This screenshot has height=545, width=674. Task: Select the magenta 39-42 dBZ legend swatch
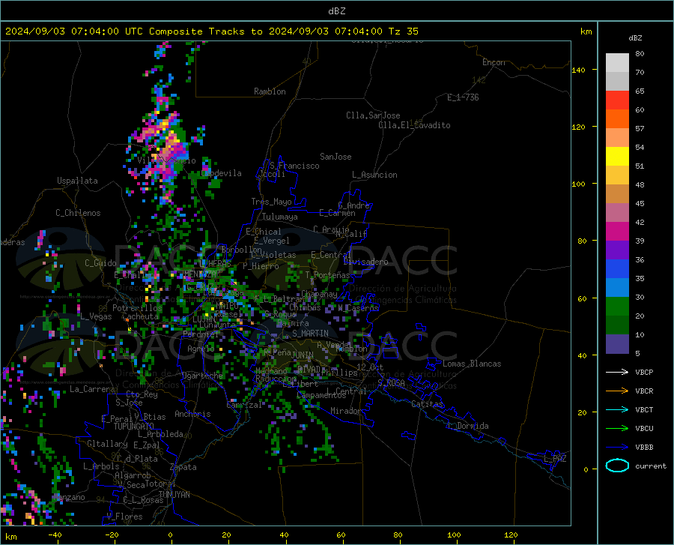pos(617,232)
